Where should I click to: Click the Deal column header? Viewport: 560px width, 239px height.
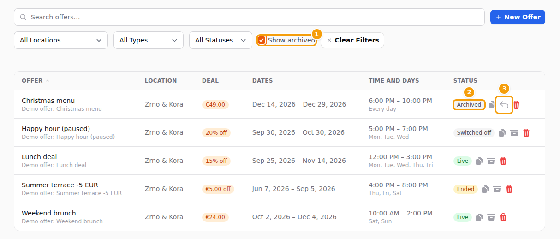click(210, 81)
